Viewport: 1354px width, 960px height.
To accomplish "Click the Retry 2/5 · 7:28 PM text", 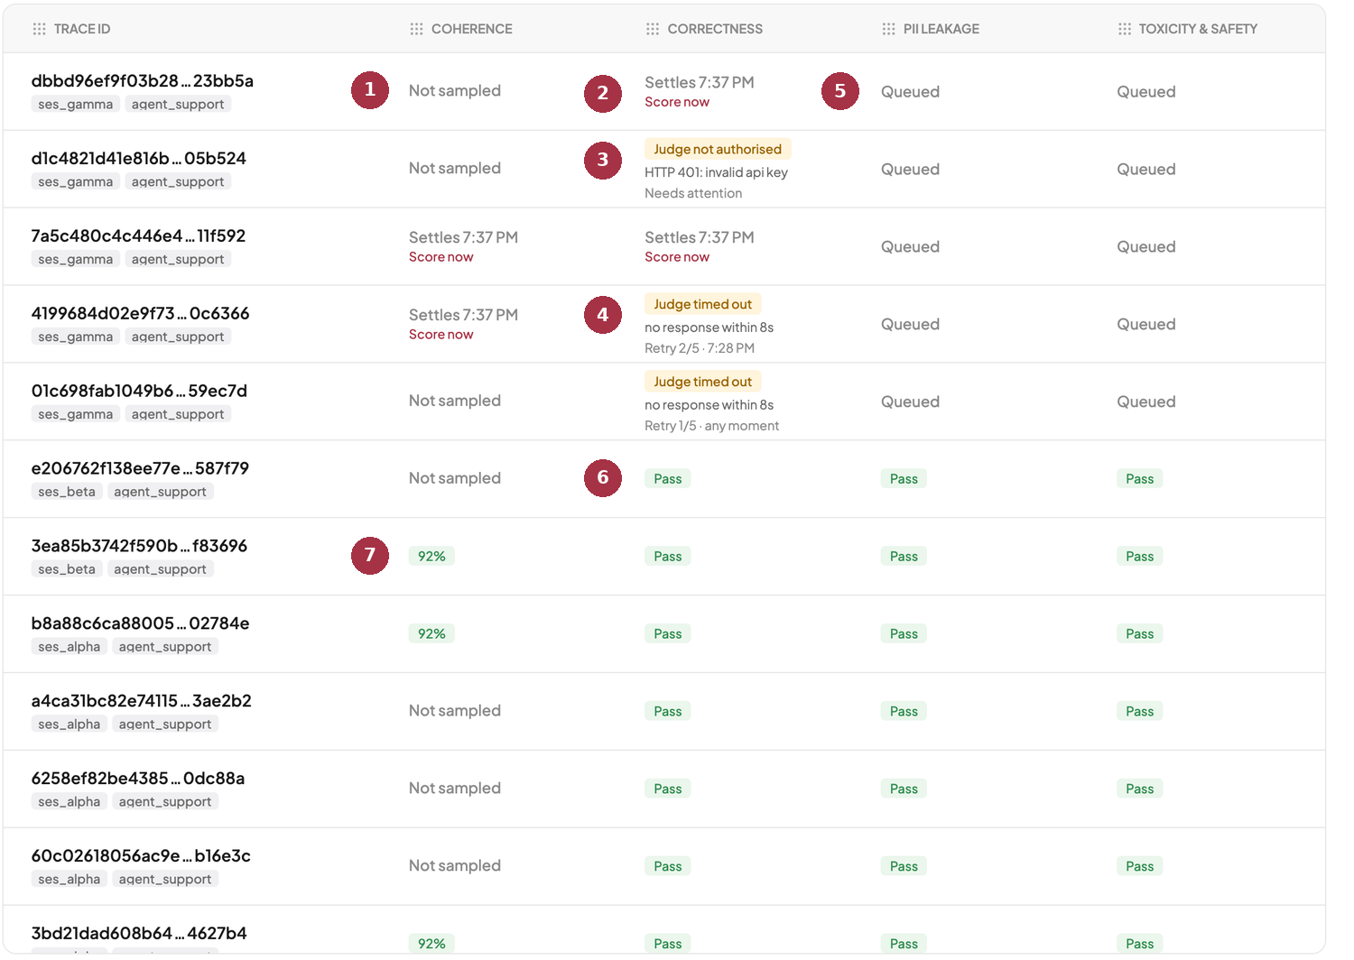I will click(x=700, y=348).
